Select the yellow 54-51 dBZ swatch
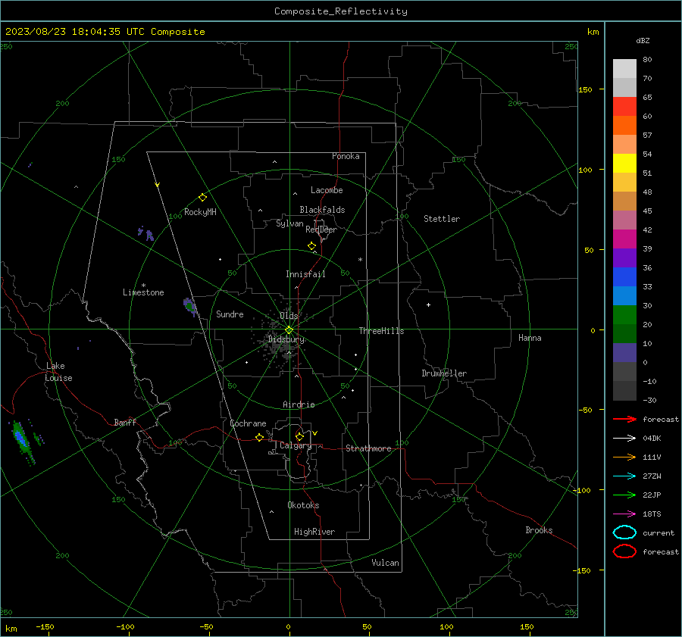The width and height of the screenshot is (682, 637). tap(624, 163)
